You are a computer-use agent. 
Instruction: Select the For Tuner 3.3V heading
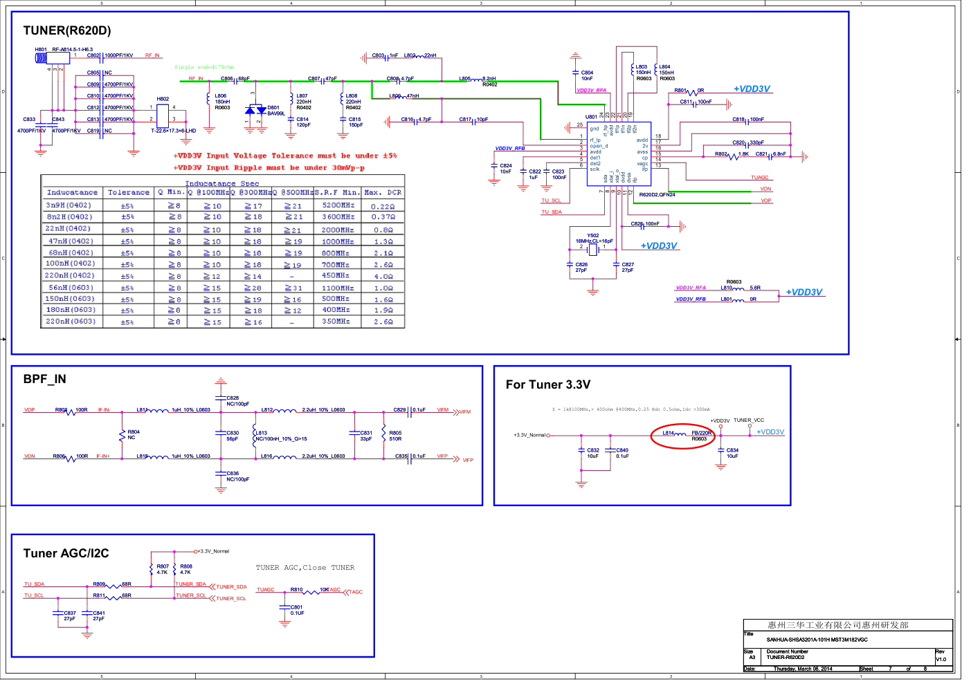click(x=548, y=384)
